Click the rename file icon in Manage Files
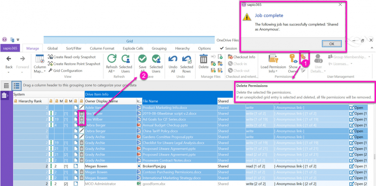This screenshot has height=186, width=376. click(x=213, y=57)
